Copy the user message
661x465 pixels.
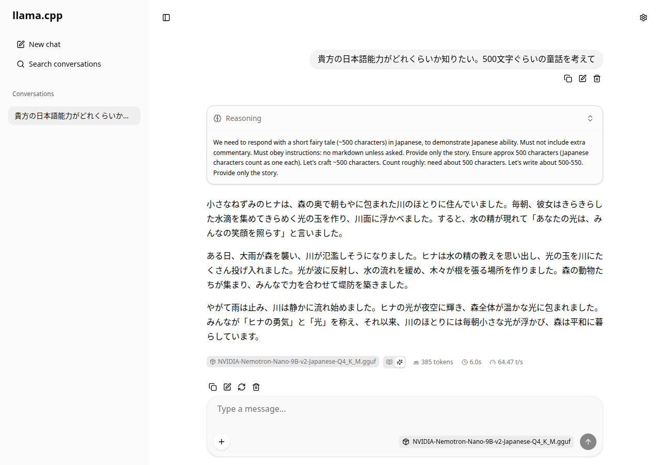pos(568,79)
